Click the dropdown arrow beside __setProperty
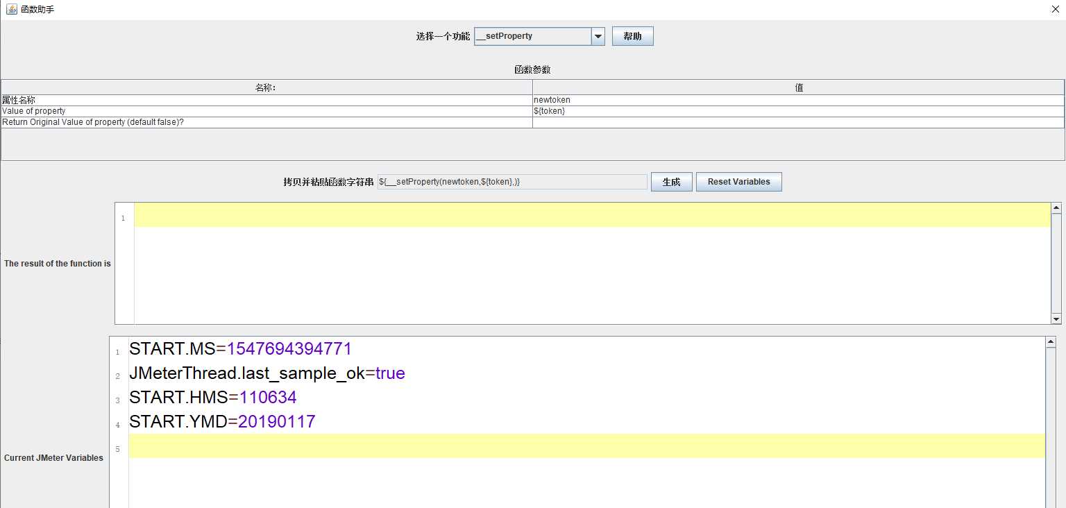This screenshot has height=508, width=1066. [598, 36]
